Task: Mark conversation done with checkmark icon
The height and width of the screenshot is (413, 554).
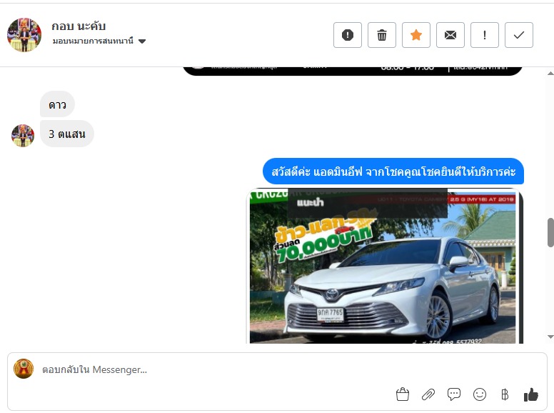Action: [519, 35]
